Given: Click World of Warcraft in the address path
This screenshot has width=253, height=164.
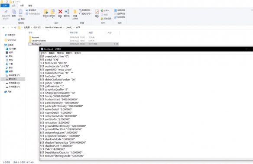Looking at the screenshot, I should click(x=53, y=27).
